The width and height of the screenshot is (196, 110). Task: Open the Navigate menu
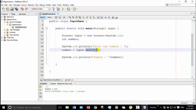click(17, 5)
